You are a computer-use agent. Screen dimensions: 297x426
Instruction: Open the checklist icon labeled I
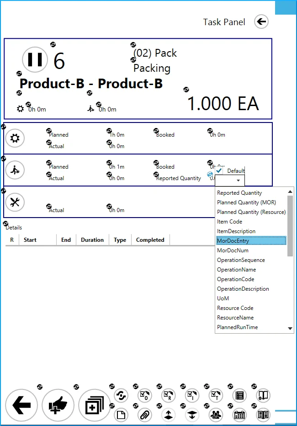(x=192, y=395)
